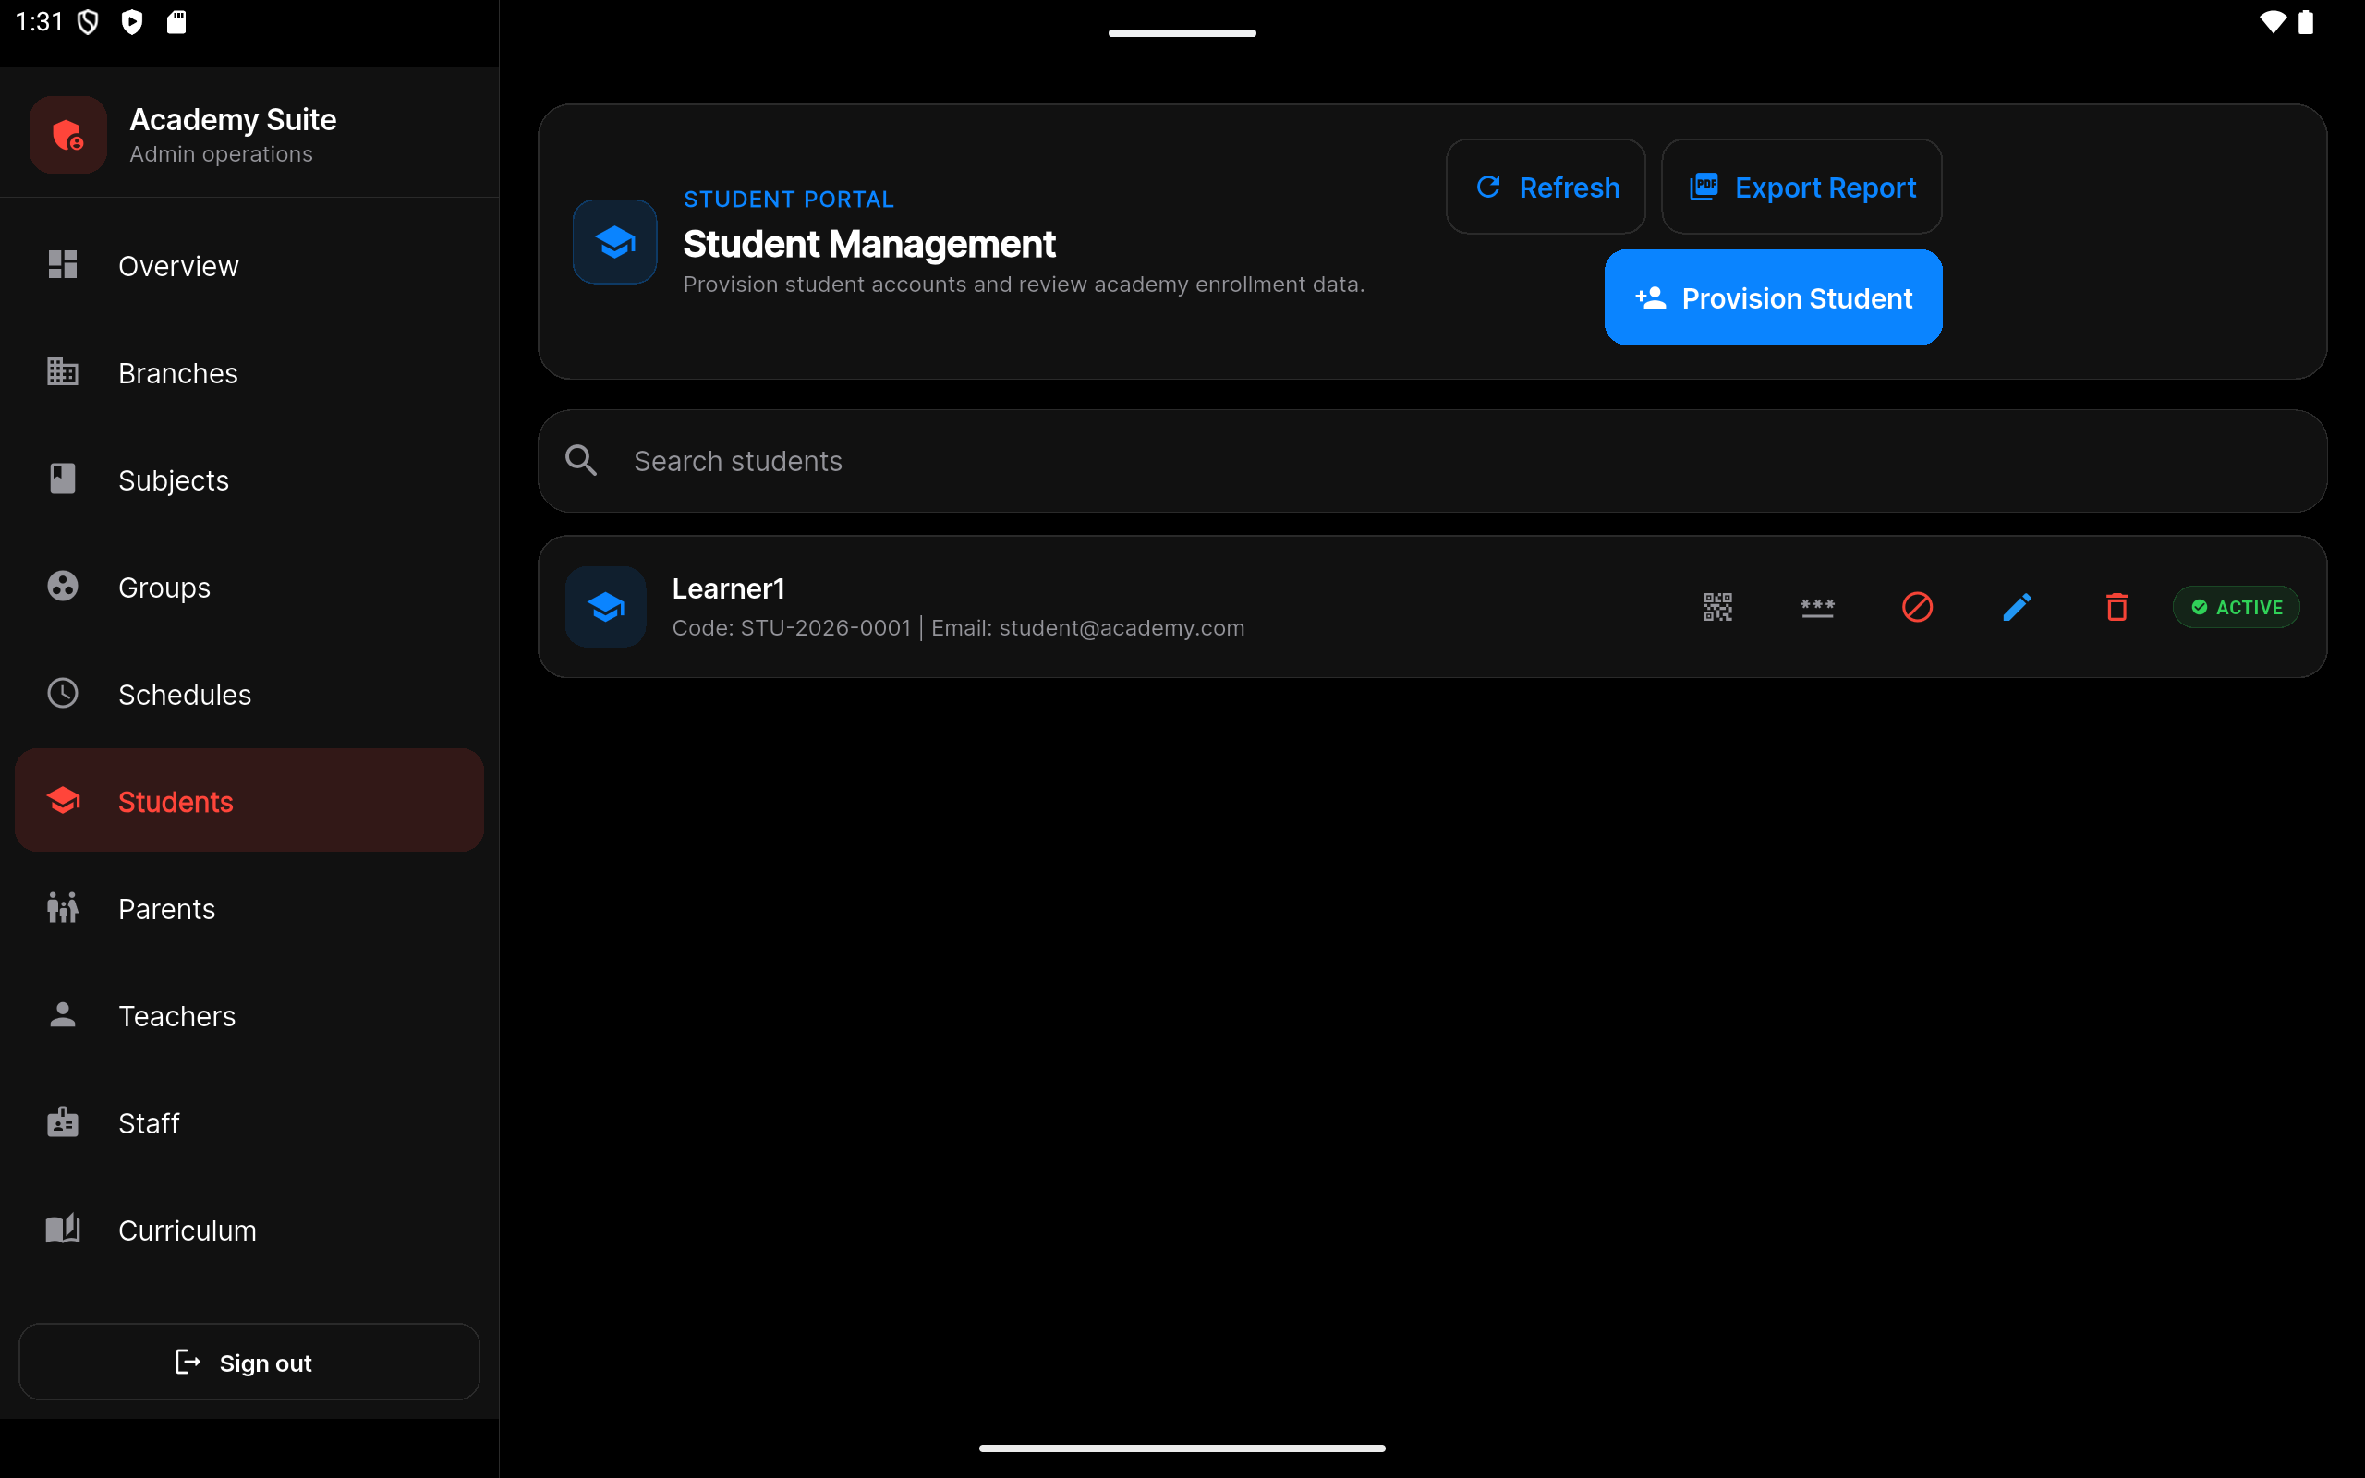2365x1478 pixels.
Task: Click the Parents family icon
Action: pos(63,908)
